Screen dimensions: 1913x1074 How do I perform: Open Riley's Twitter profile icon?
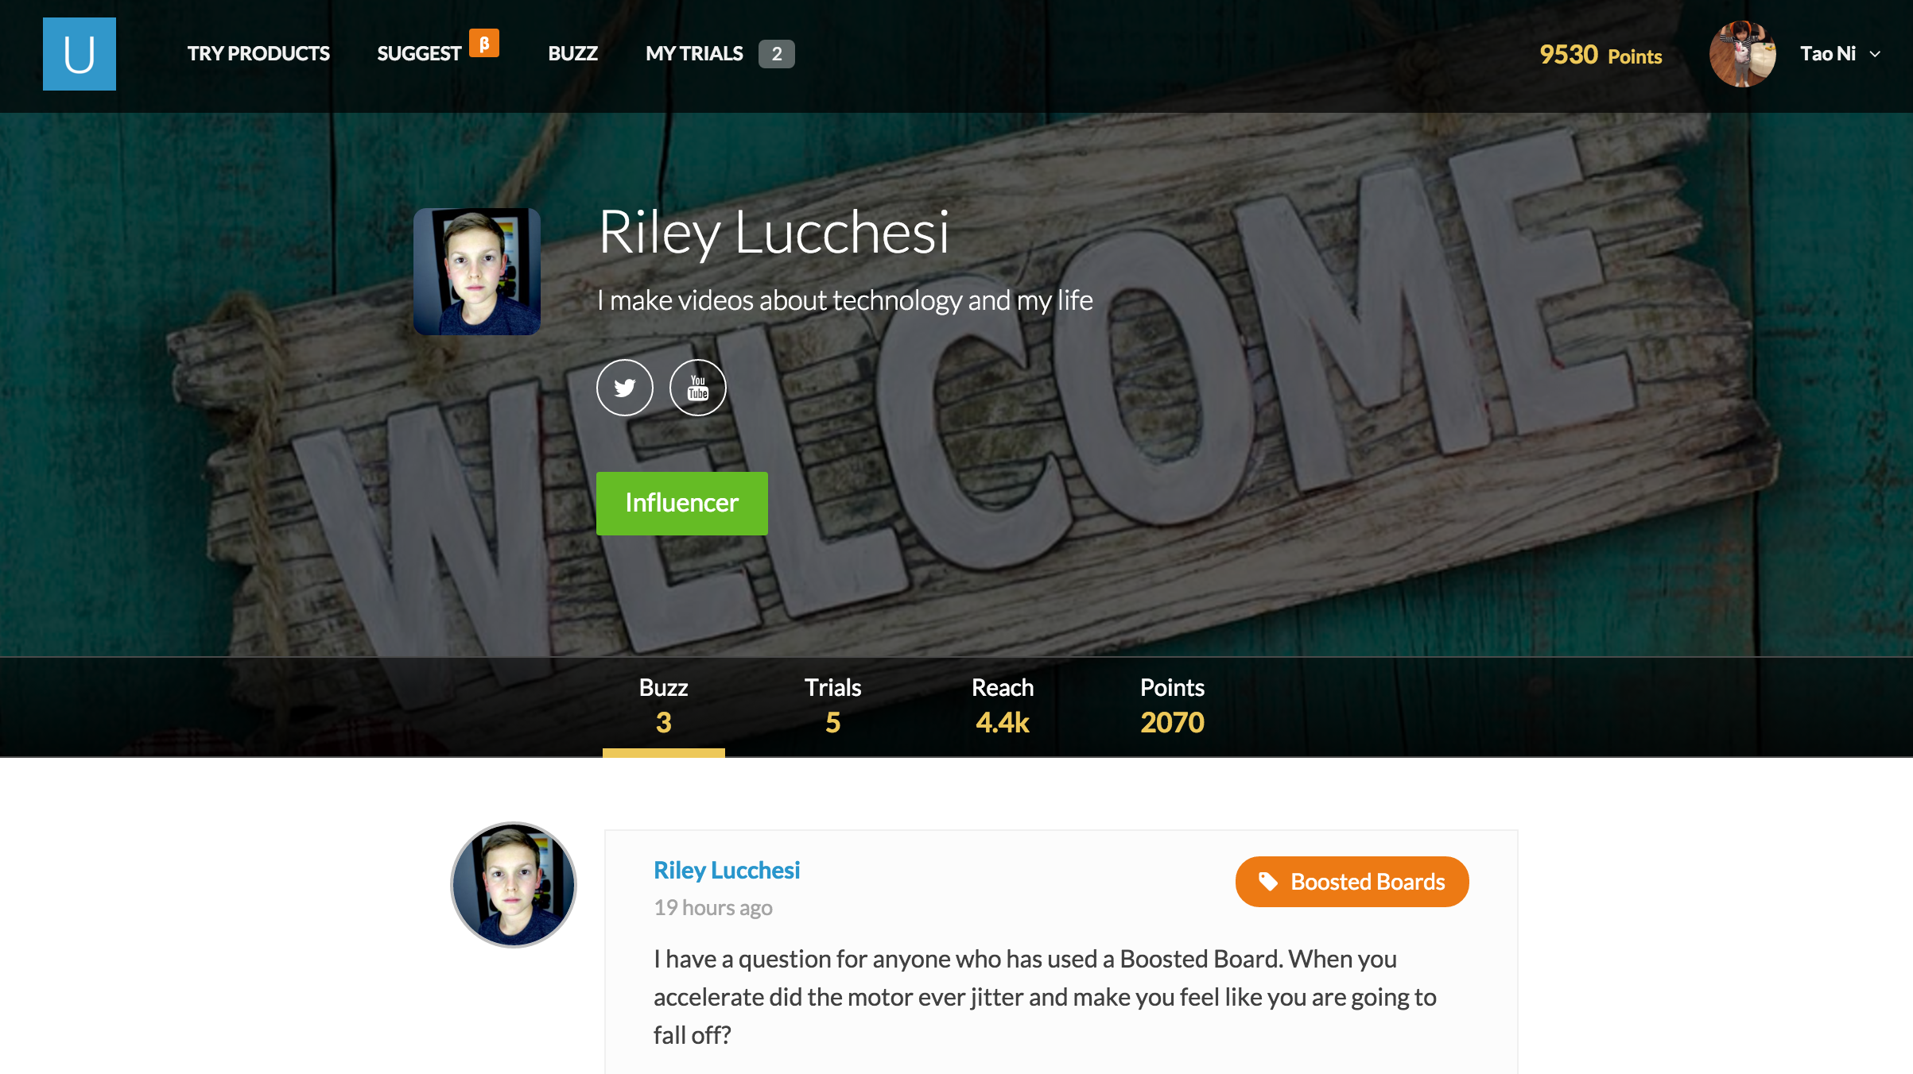(625, 388)
